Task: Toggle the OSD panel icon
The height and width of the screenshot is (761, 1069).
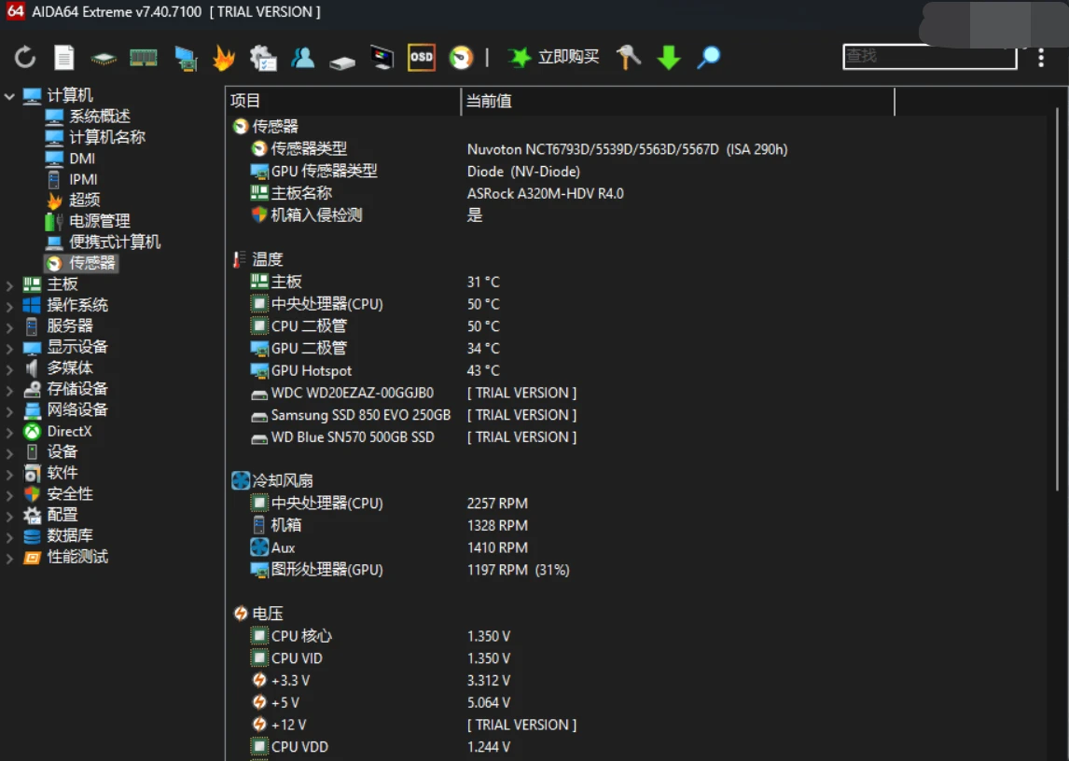Action: [422, 57]
